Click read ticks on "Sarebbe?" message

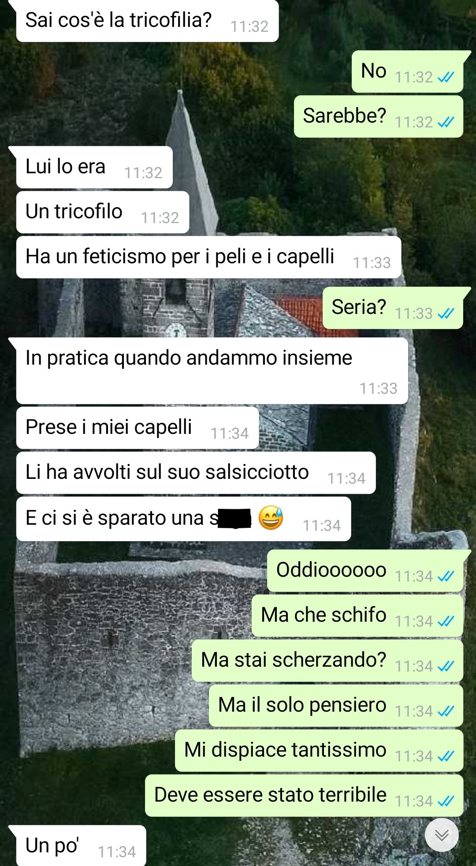446,122
